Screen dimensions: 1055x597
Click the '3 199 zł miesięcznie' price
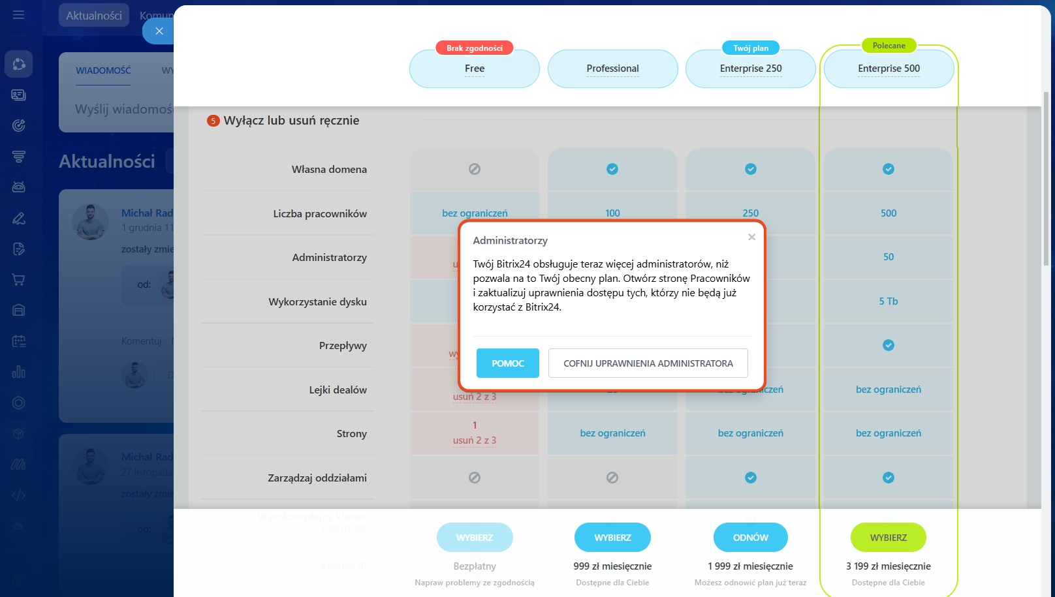pyautogui.click(x=889, y=566)
